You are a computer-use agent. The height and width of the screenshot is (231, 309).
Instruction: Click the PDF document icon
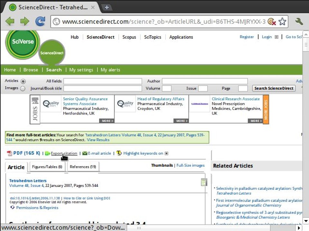[x=9, y=153]
